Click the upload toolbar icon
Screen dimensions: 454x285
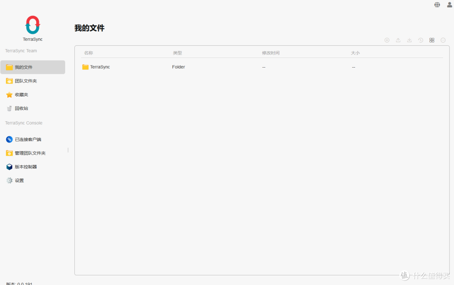[398, 40]
